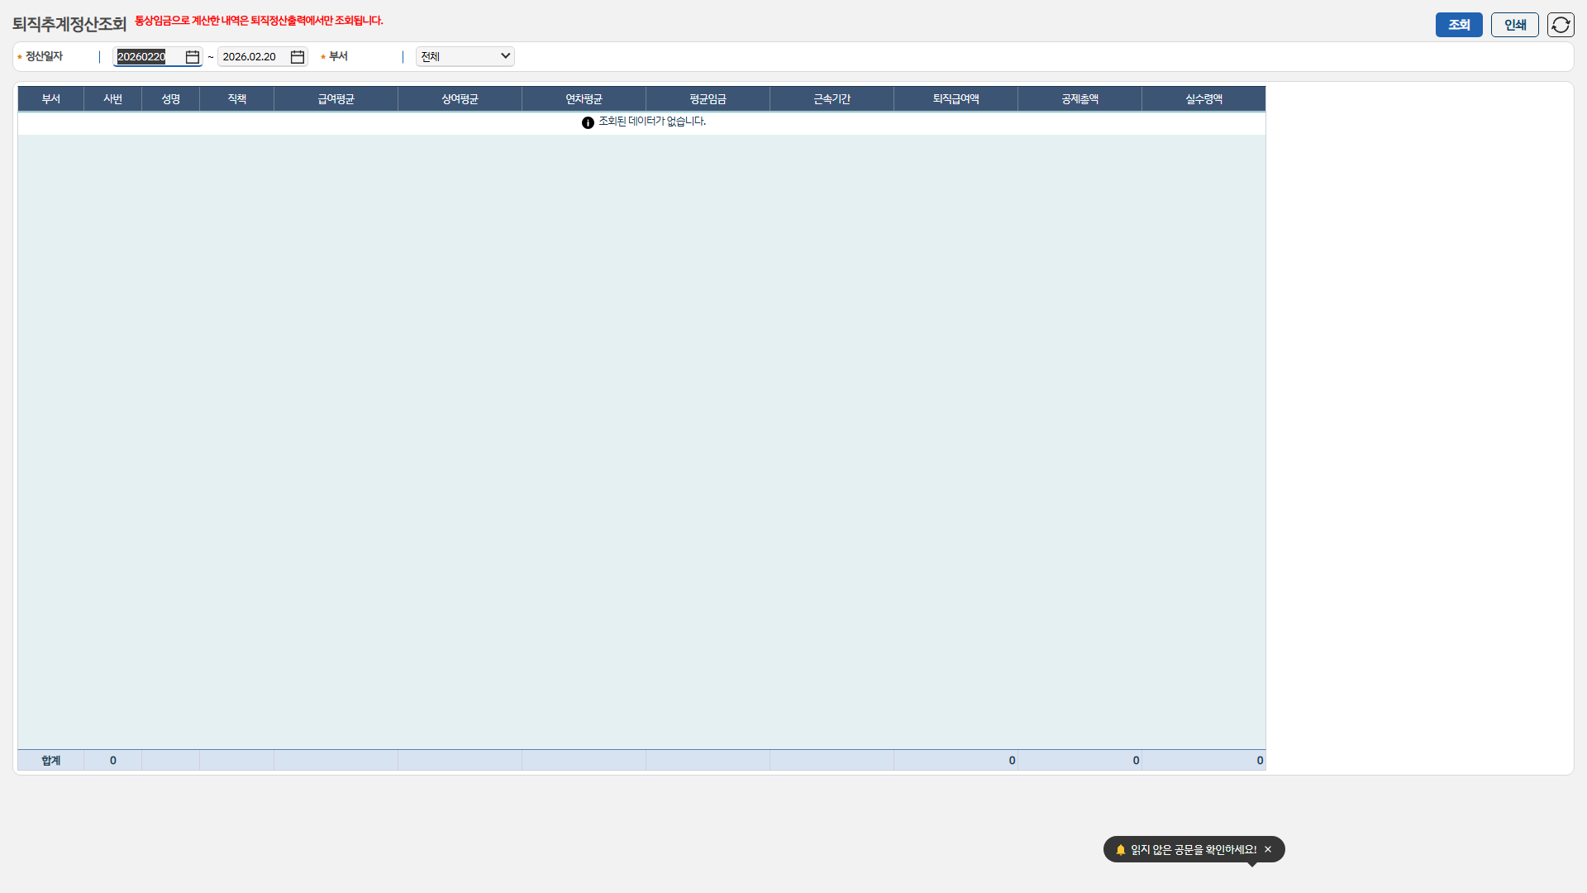Click the 근속기간 column header
The height and width of the screenshot is (893, 1587).
click(x=832, y=99)
